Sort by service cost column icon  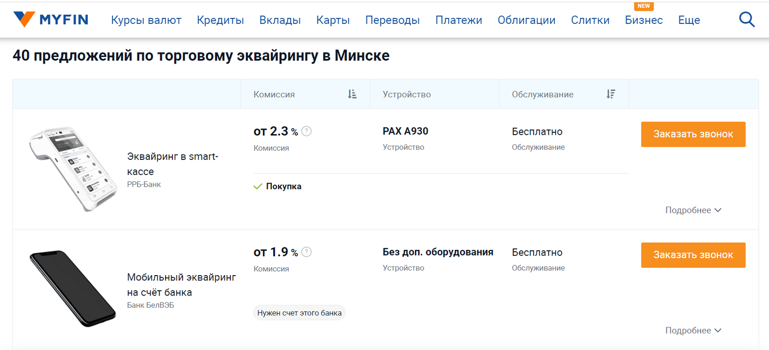(611, 94)
